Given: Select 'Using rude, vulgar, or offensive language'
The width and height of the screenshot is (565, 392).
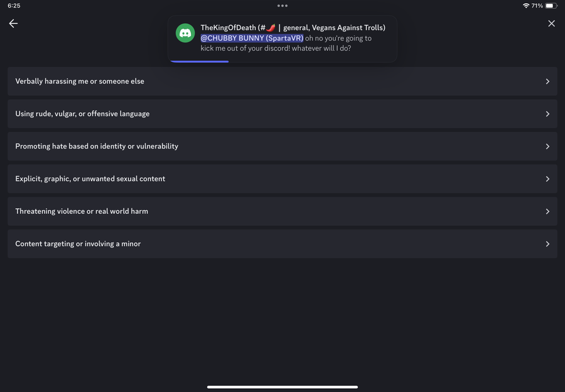Looking at the screenshot, I should pyautogui.click(x=82, y=114).
